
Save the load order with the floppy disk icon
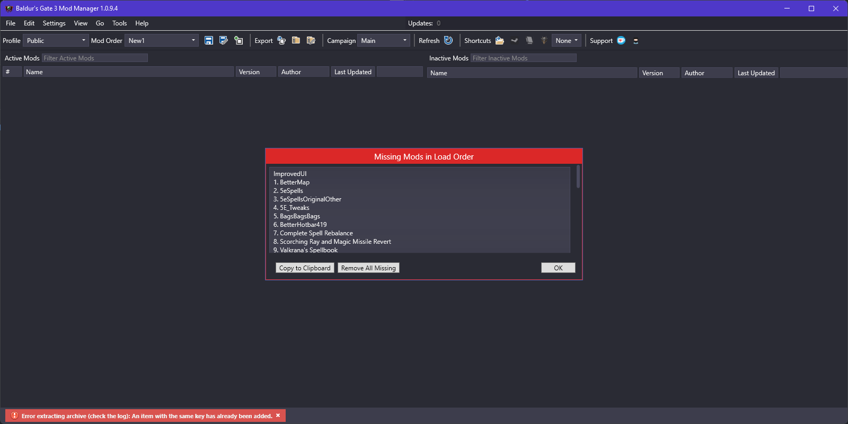tap(209, 40)
